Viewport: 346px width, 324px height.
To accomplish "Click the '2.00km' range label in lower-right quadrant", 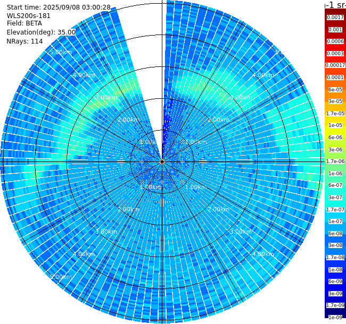I will pos(218,209).
